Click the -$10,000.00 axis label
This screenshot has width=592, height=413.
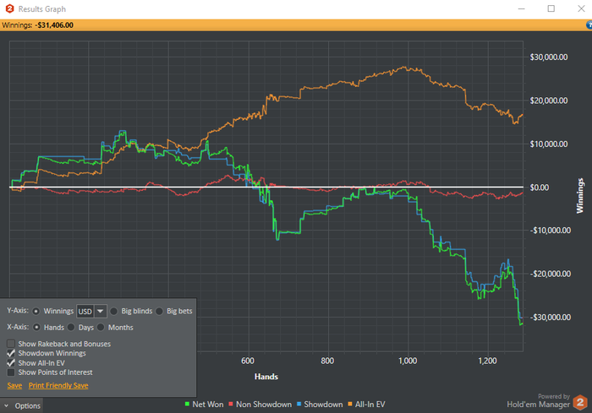click(x=550, y=230)
